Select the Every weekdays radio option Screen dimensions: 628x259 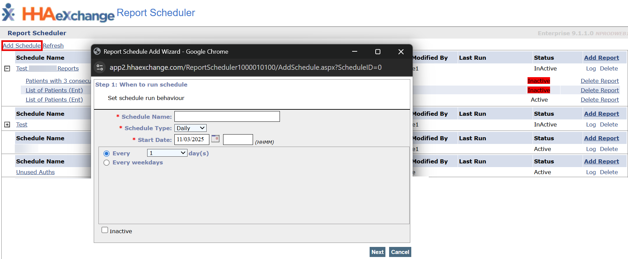click(107, 163)
